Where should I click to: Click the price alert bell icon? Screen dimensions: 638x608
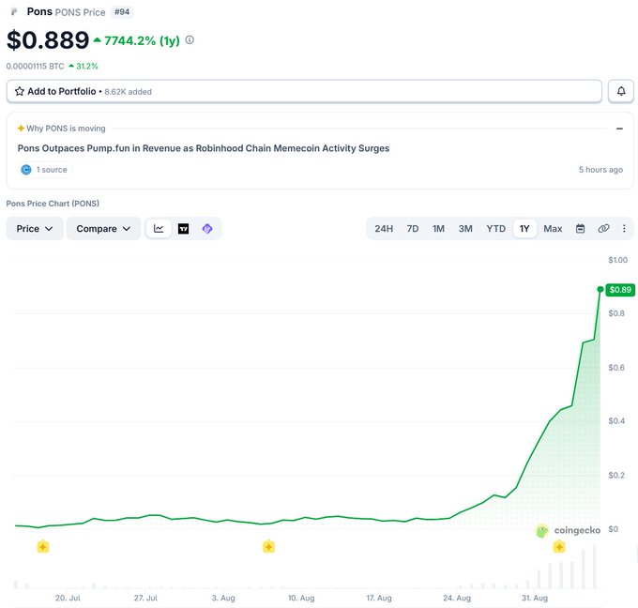tap(621, 91)
